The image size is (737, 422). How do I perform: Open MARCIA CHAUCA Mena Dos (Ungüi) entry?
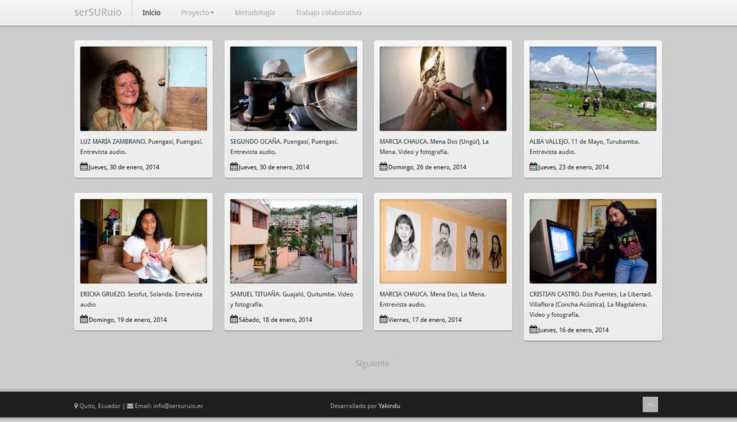point(434,147)
